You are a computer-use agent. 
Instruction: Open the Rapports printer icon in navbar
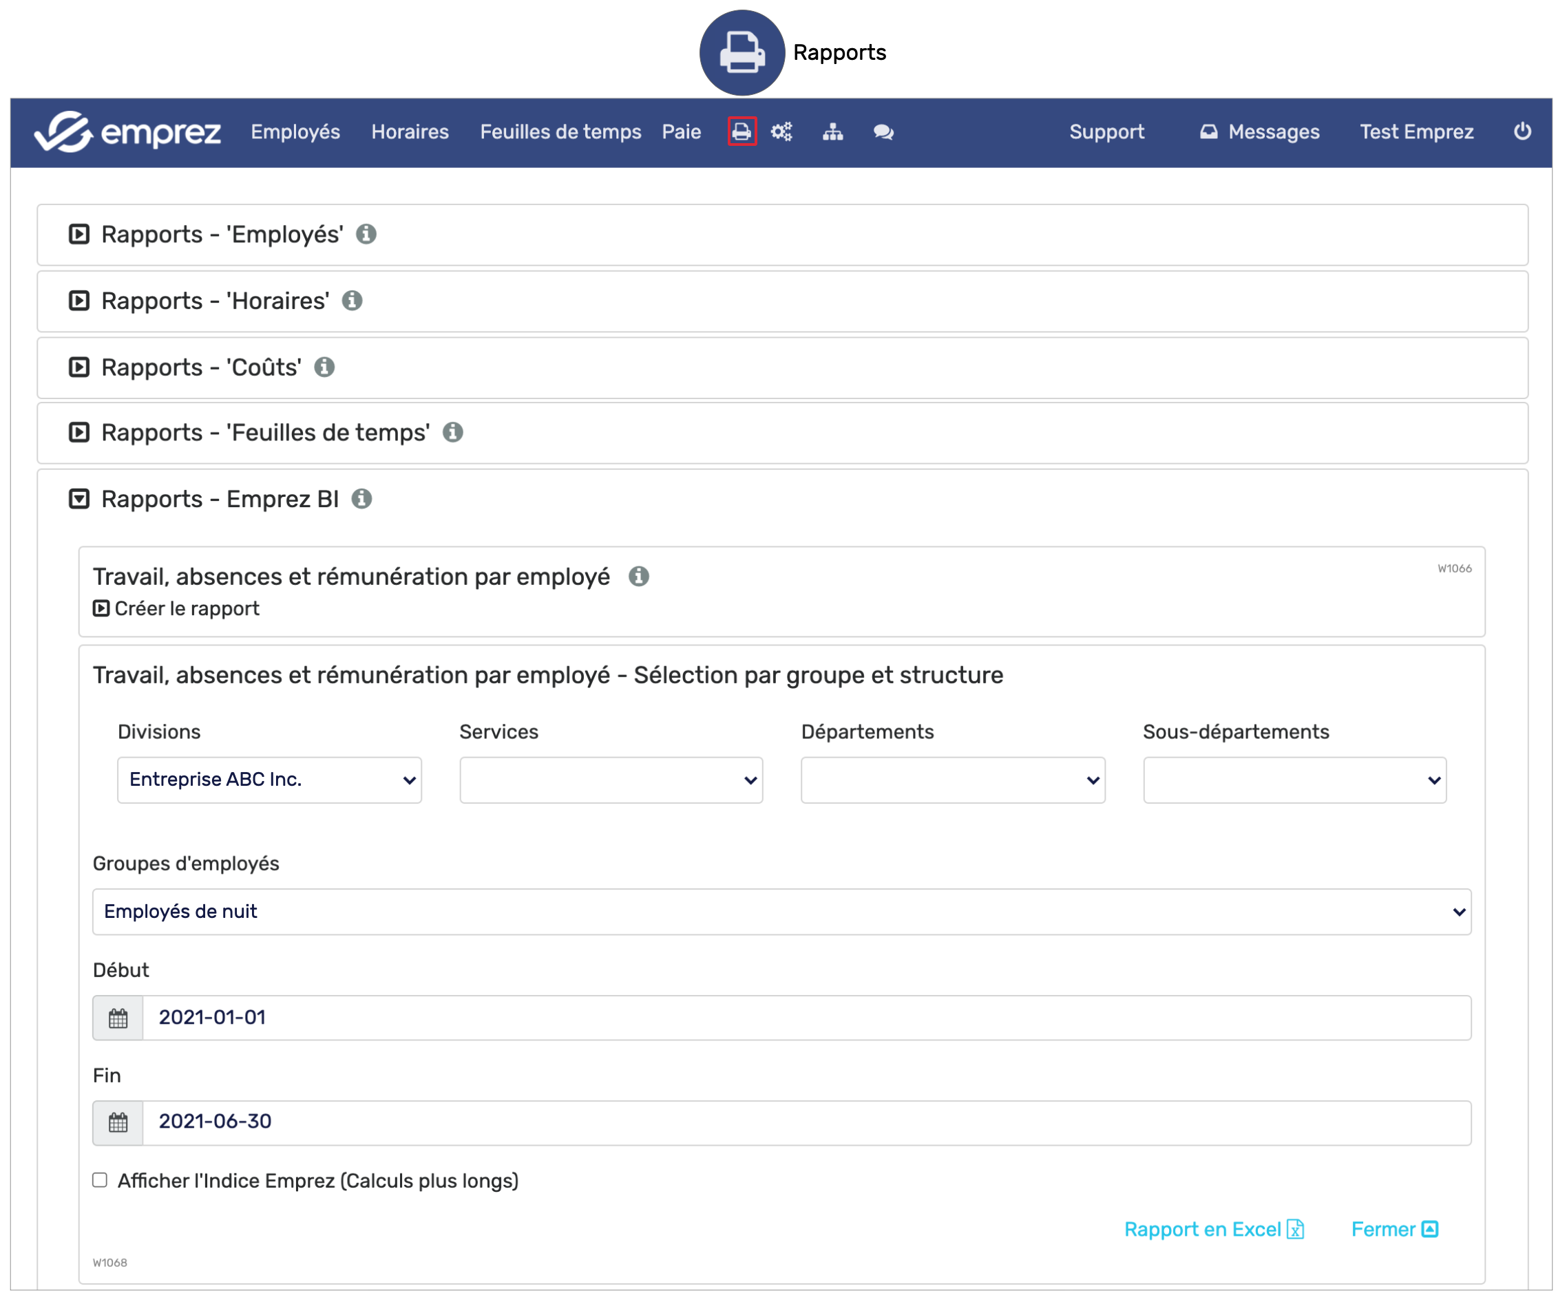pyautogui.click(x=742, y=132)
